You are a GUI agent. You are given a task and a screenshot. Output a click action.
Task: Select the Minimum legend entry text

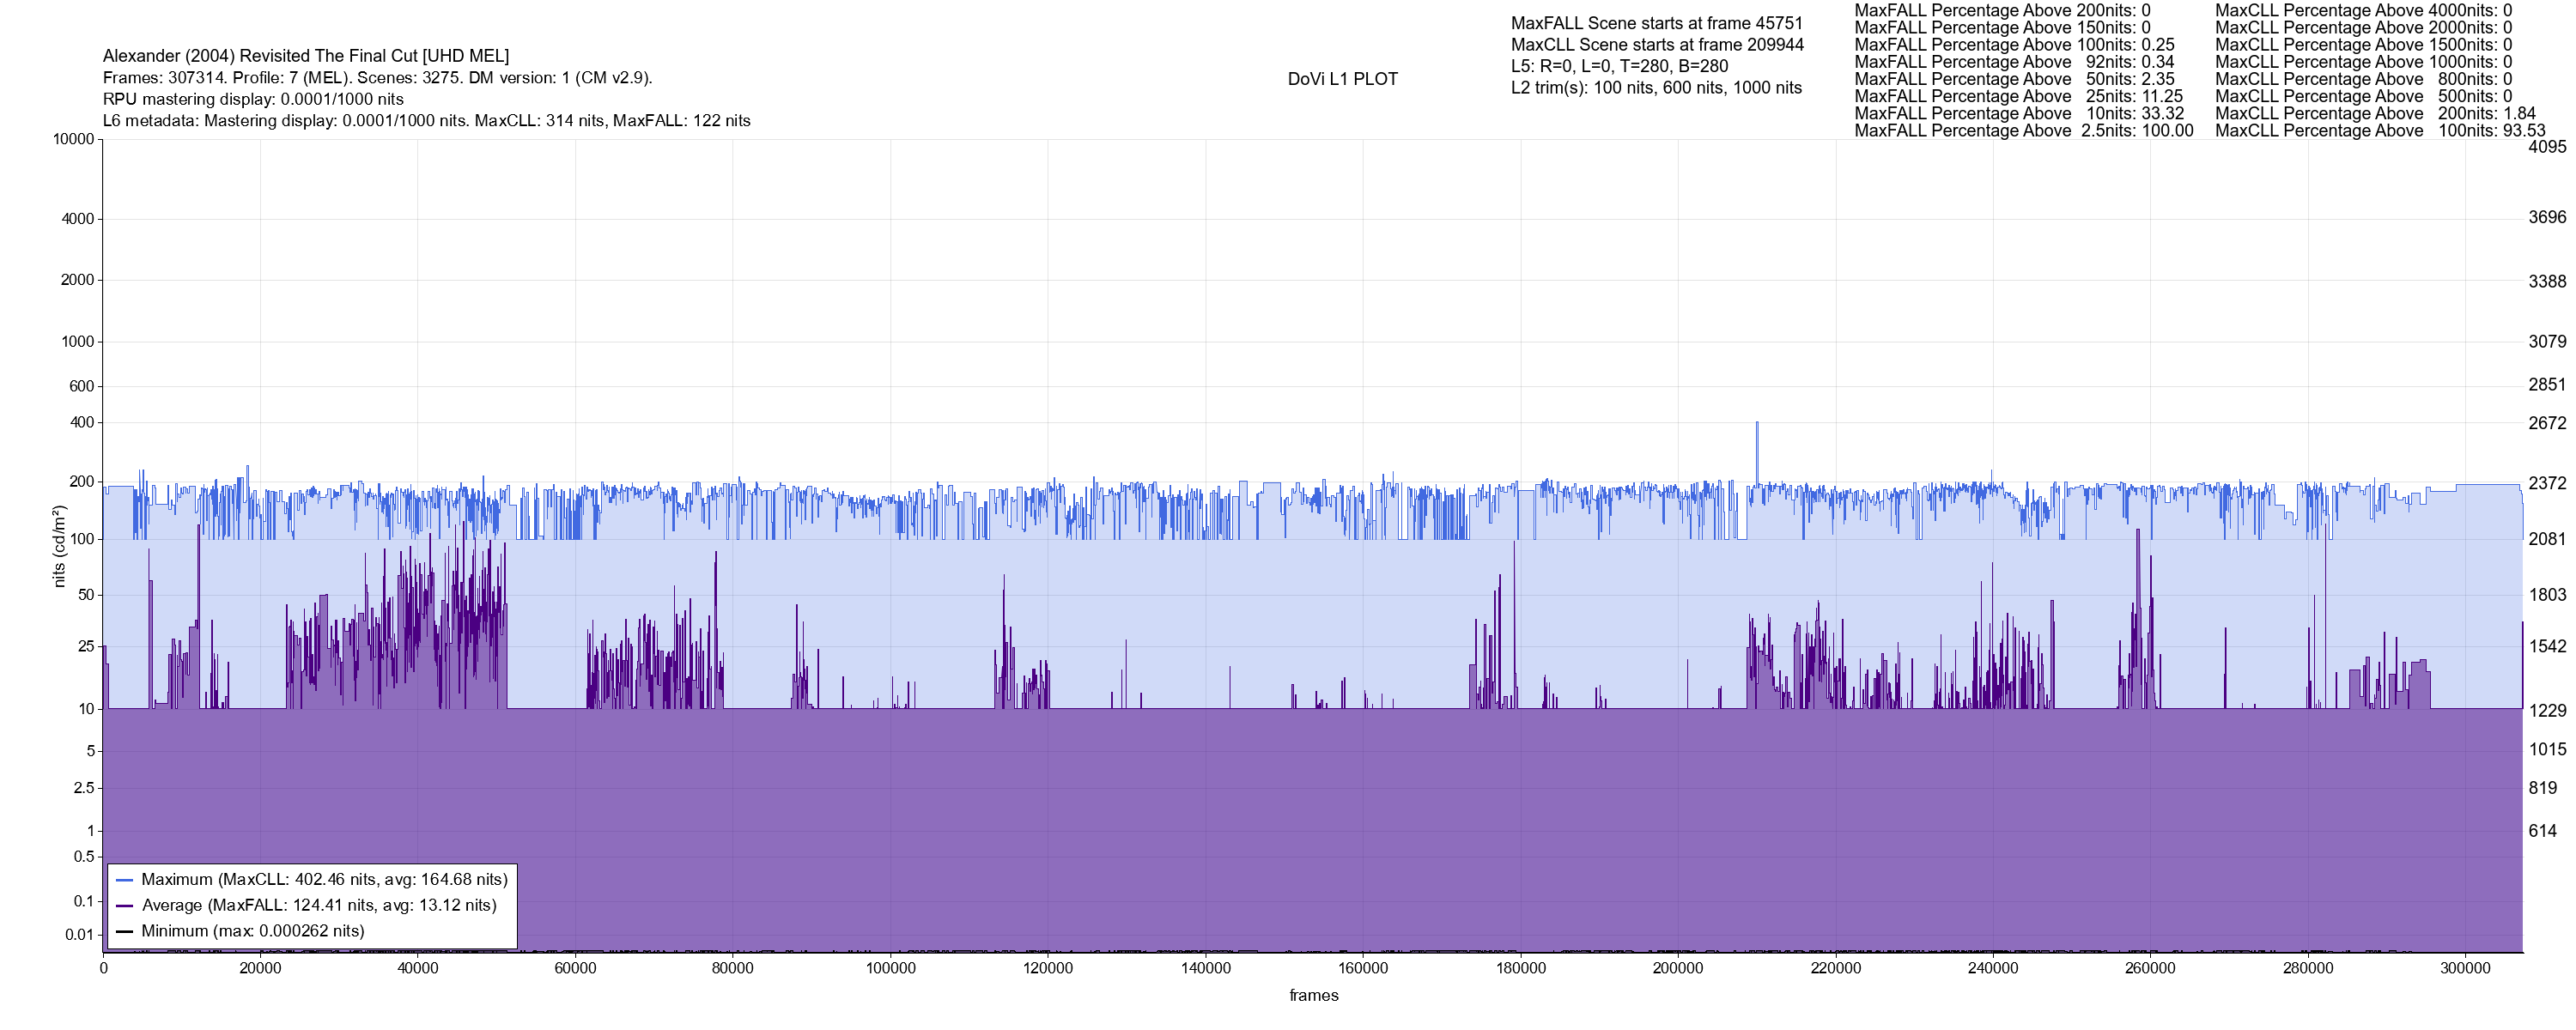[x=252, y=932]
